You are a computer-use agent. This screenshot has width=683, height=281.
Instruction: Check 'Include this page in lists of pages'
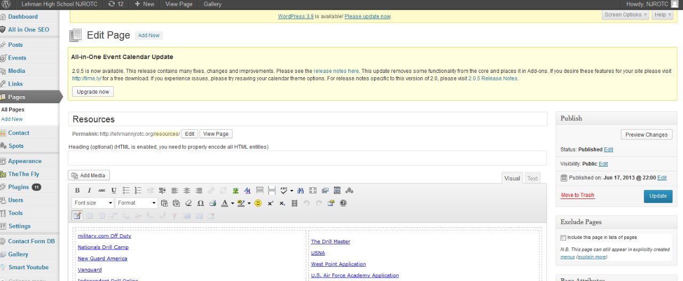pos(563,237)
